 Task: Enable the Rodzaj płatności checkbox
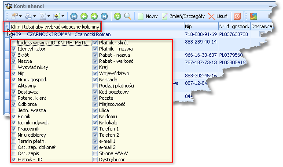coord(95,86)
